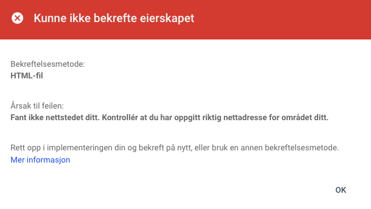Open the Mer informasjon link
Viewport: 371px width, 209px height.
click(x=40, y=160)
